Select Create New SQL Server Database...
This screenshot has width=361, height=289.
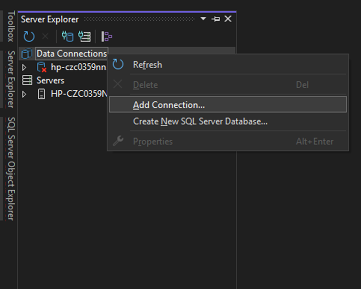click(x=200, y=122)
